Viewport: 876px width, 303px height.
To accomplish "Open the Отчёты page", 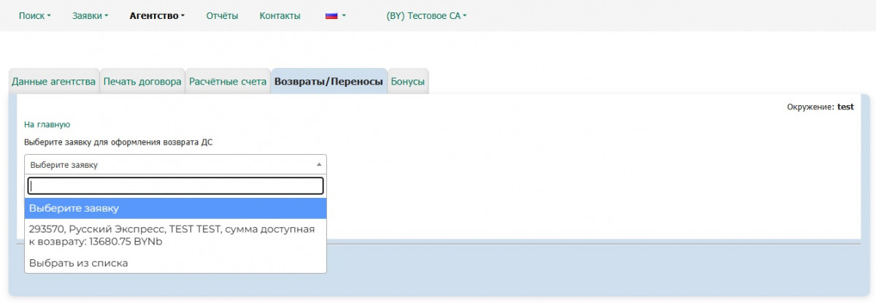I will (222, 16).
